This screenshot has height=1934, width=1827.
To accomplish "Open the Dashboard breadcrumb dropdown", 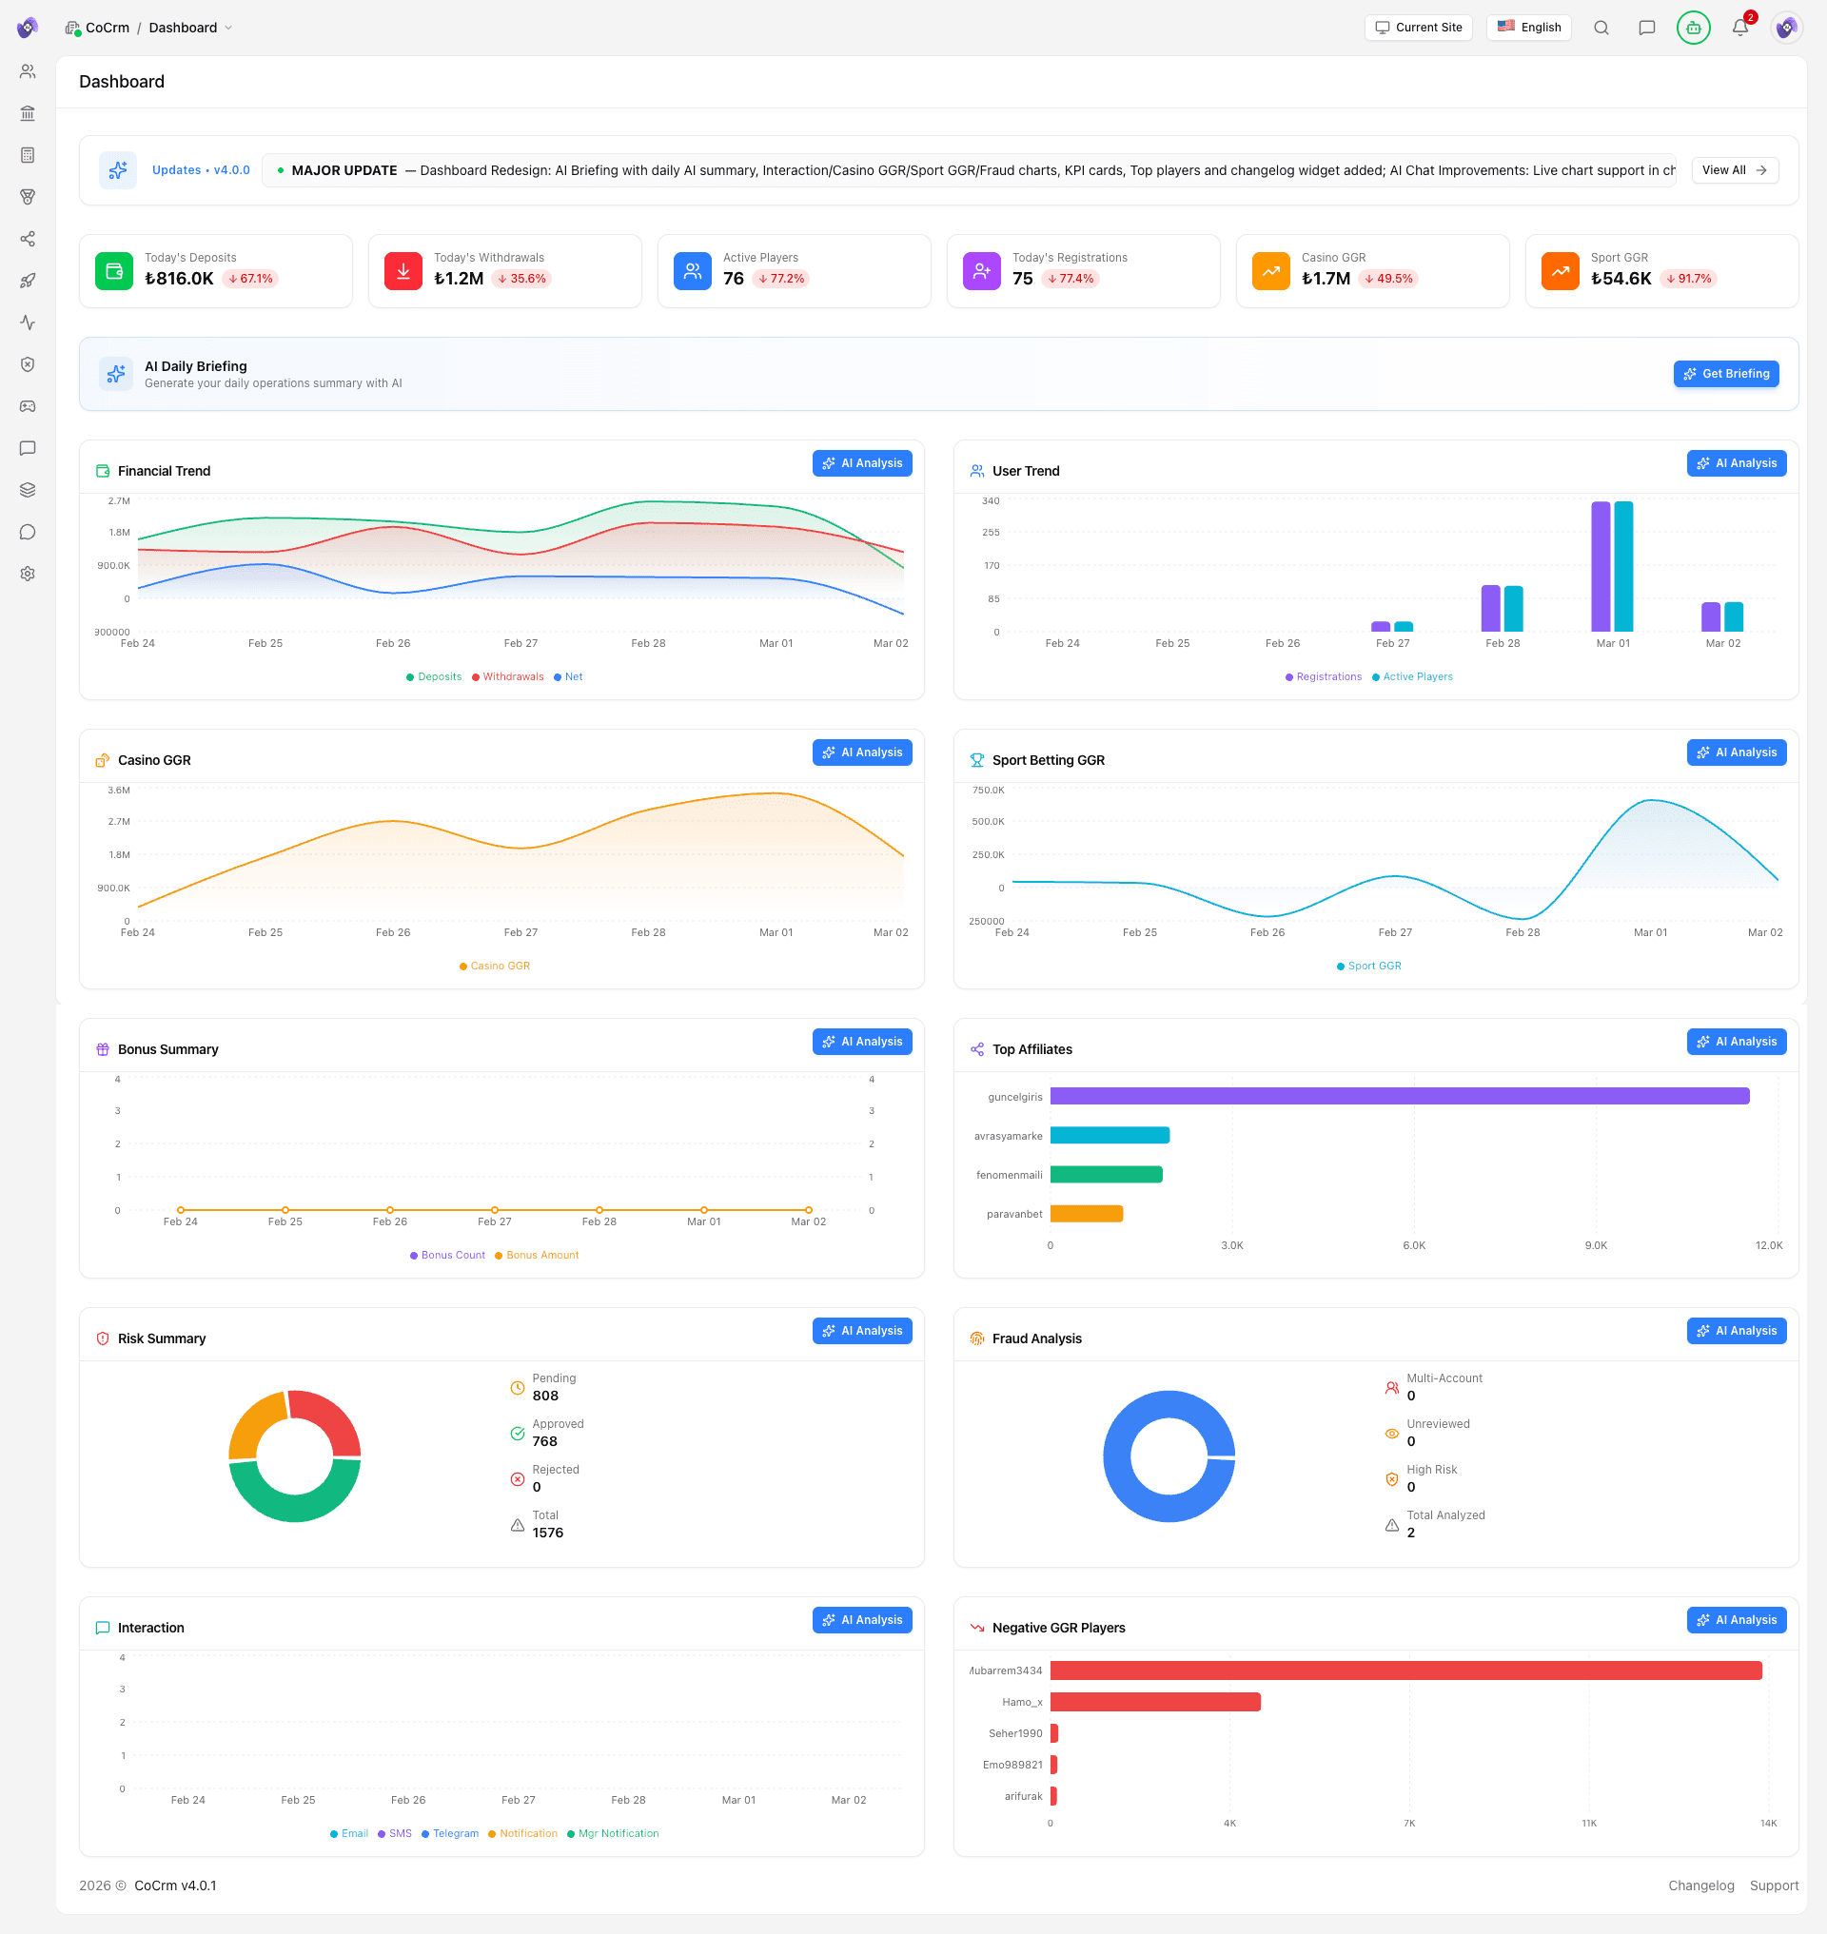I will pyautogui.click(x=191, y=28).
